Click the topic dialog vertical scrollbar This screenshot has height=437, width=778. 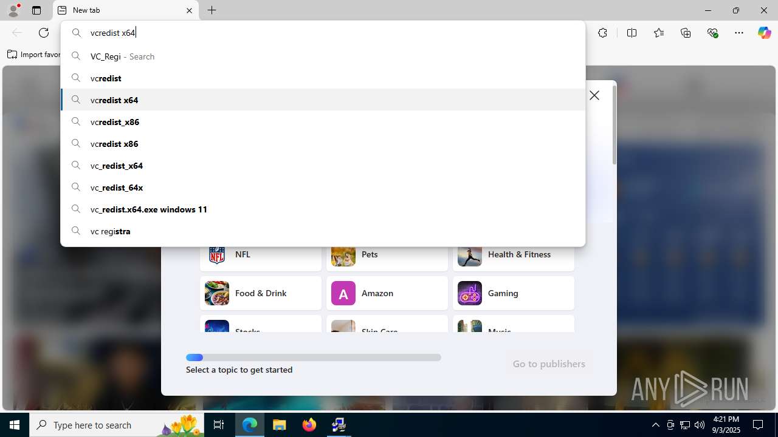pyautogui.click(x=614, y=125)
